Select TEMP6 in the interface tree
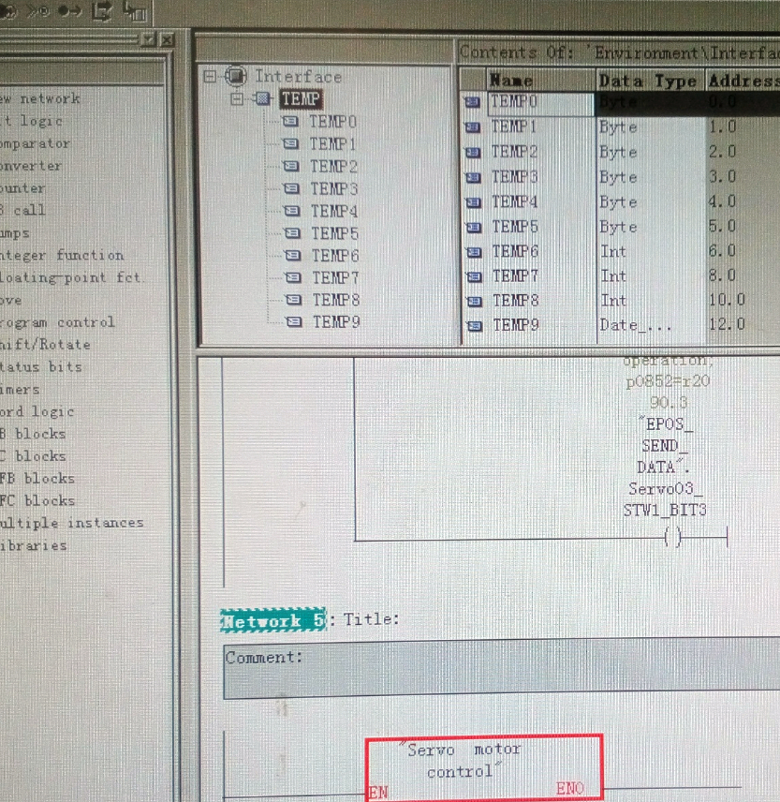This screenshot has height=802, width=780. [x=335, y=255]
